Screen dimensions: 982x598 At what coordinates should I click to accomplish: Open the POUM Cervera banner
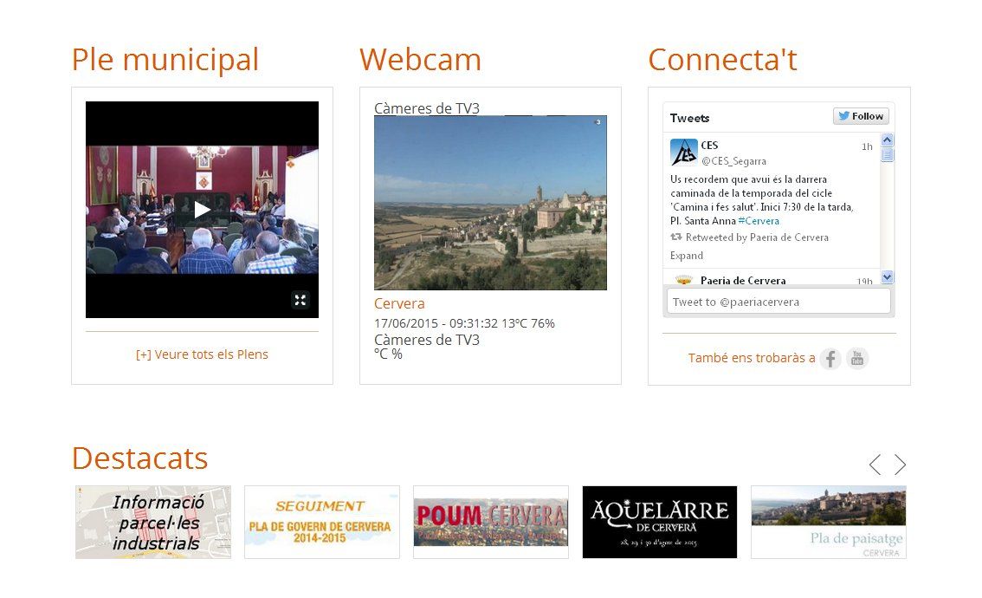tap(490, 522)
